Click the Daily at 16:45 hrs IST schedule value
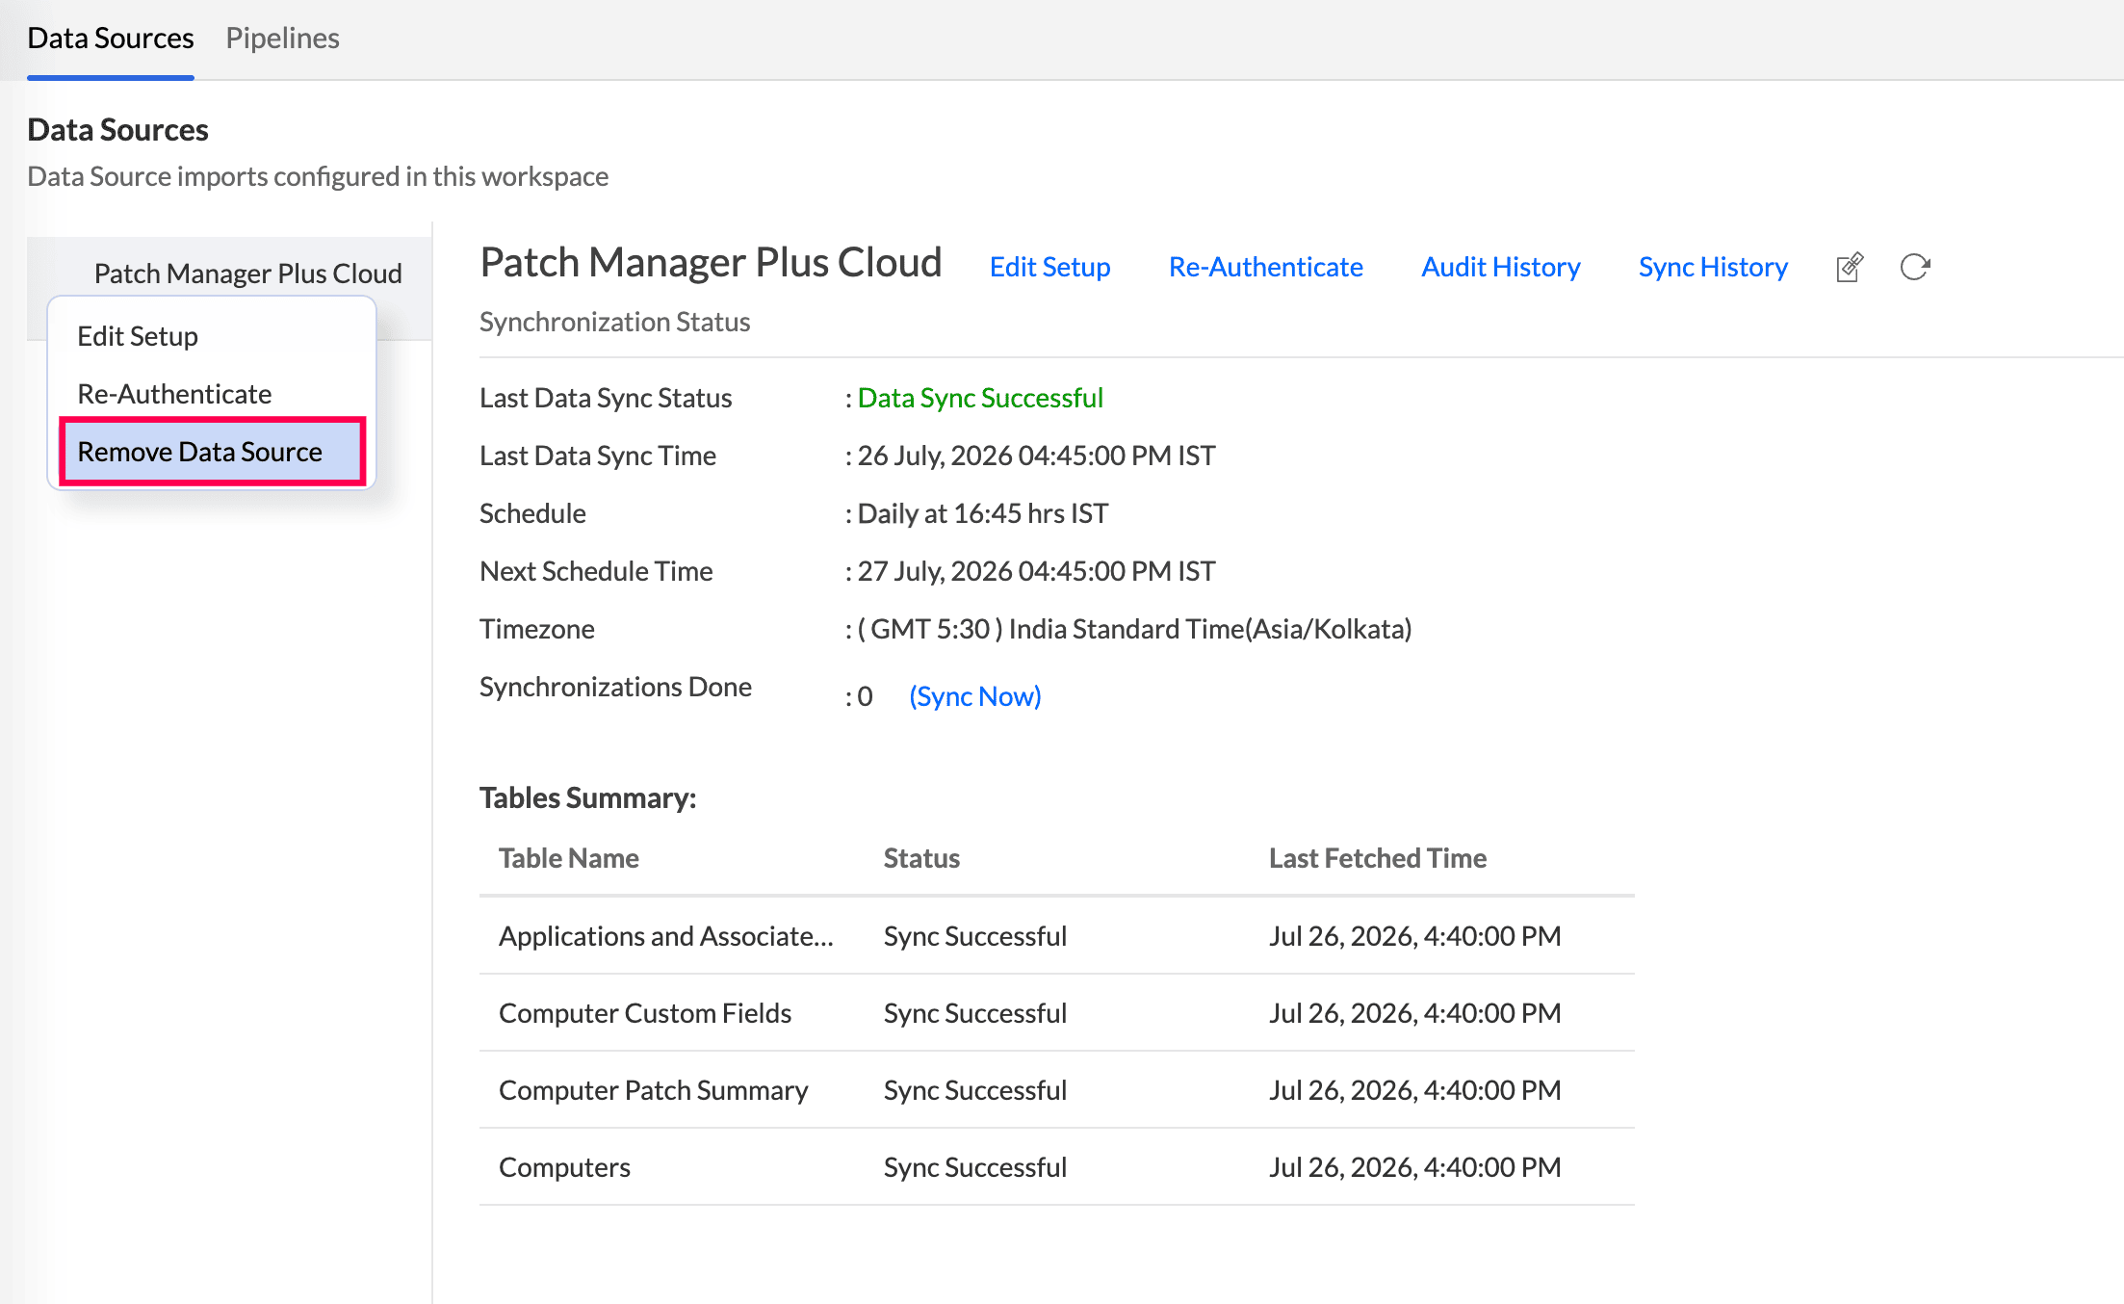2124x1304 pixels. (983, 513)
